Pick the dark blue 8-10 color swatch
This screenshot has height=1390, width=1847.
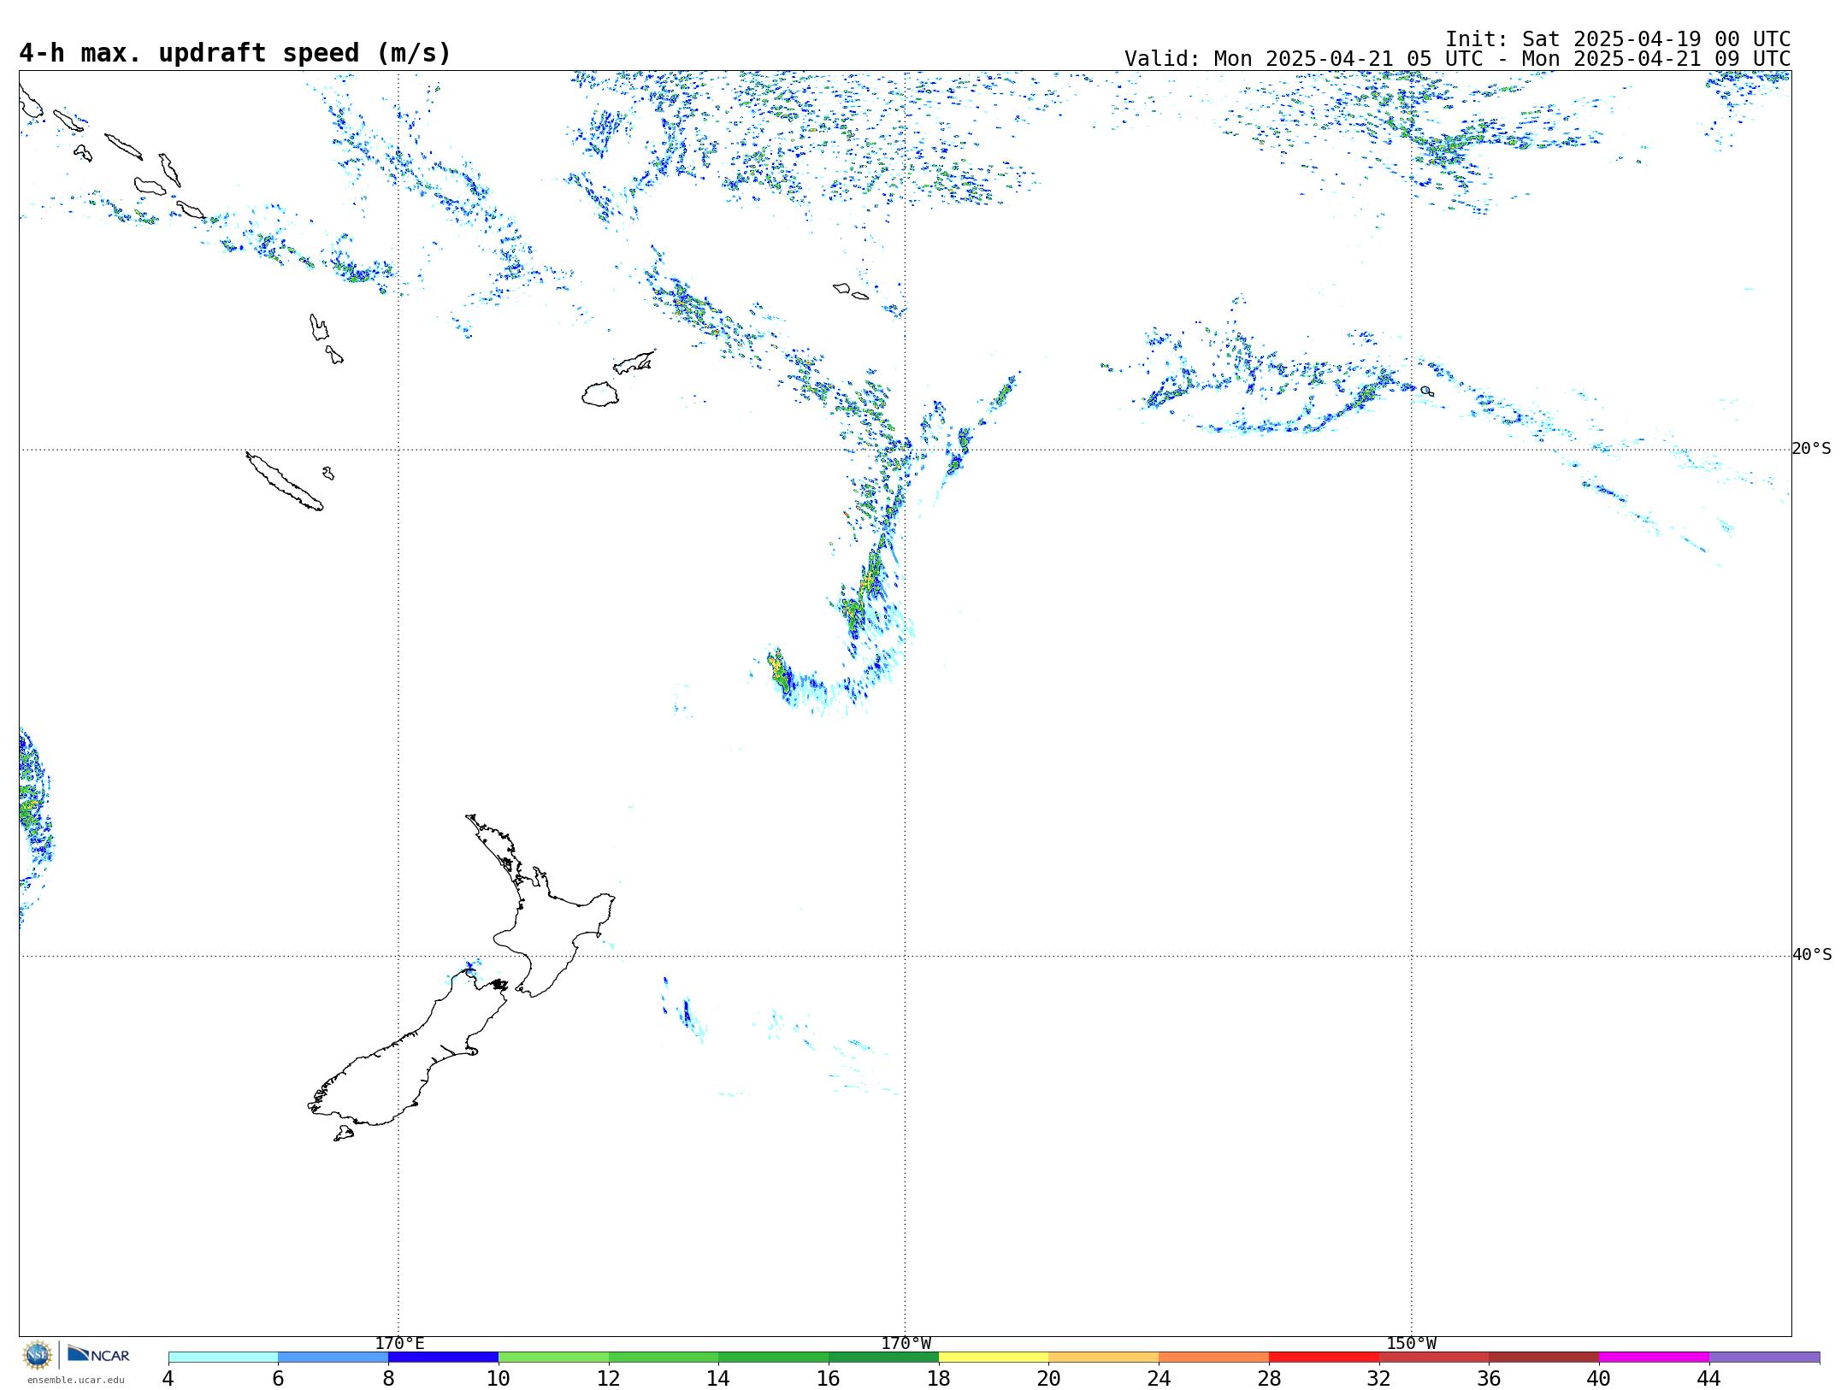click(443, 1358)
